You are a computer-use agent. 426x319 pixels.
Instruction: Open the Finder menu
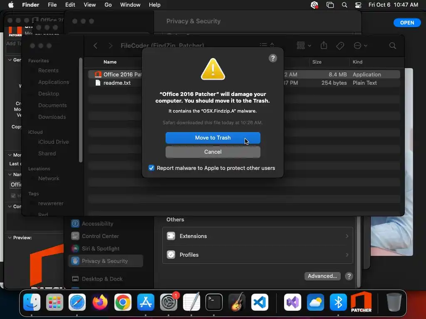(x=30, y=5)
